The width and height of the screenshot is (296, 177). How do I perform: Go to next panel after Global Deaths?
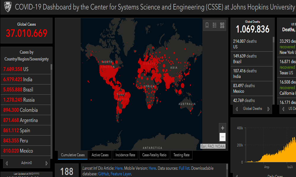(268, 109)
